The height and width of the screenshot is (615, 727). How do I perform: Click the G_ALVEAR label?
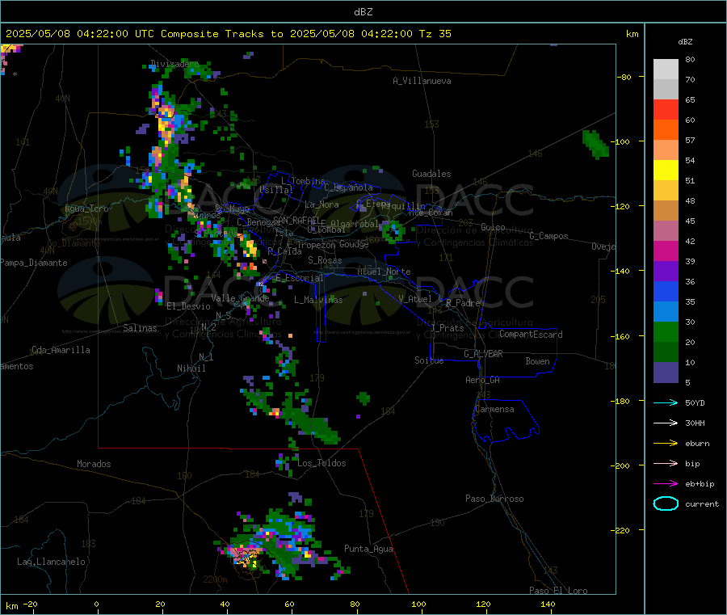(483, 354)
